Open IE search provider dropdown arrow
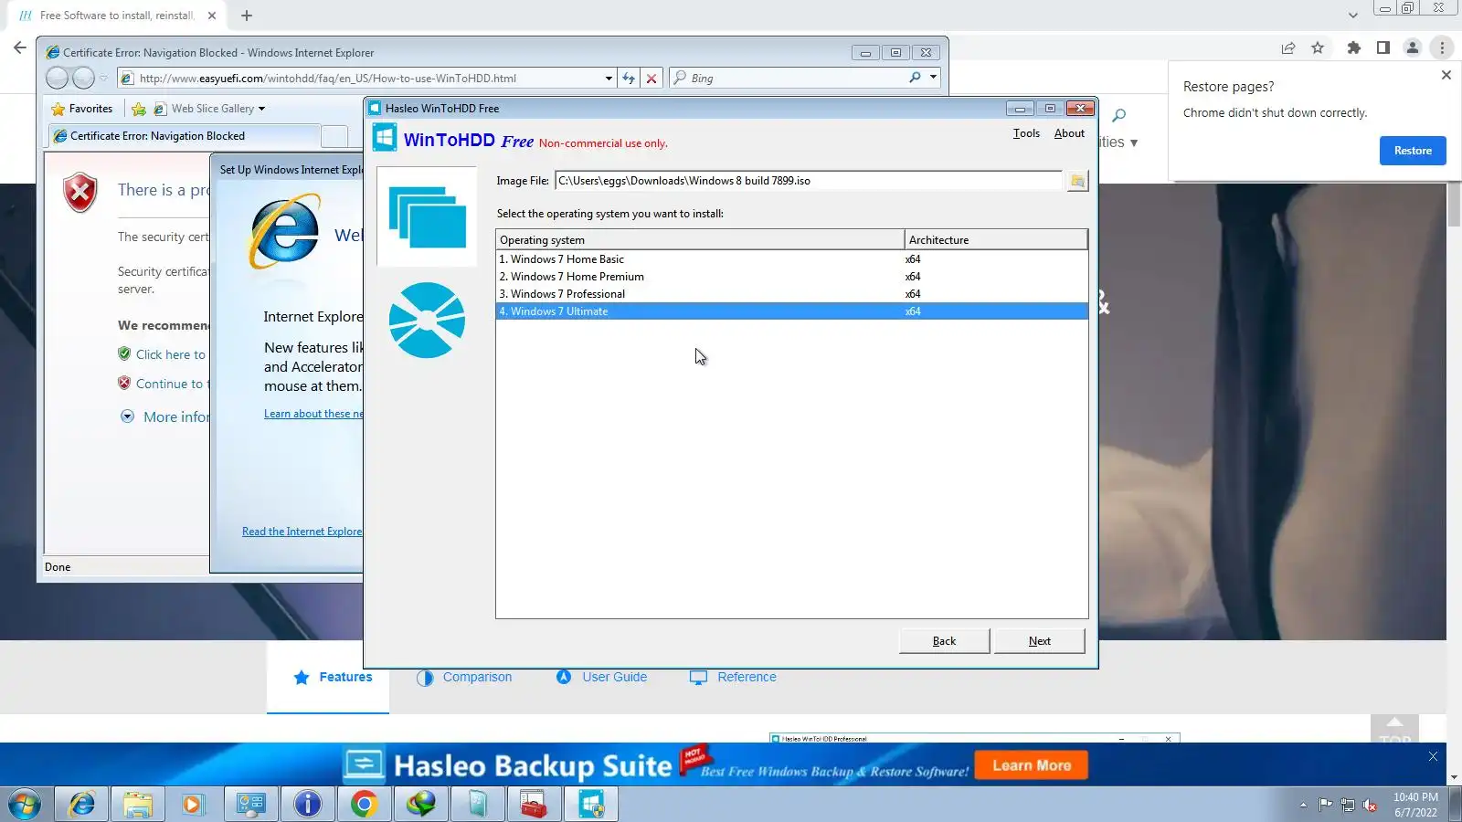Screen dimensions: 1462x822 click(x=933, y=78)
